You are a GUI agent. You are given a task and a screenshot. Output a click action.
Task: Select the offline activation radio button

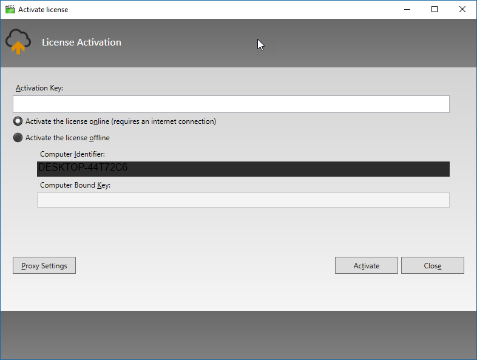tap(18, 138)
